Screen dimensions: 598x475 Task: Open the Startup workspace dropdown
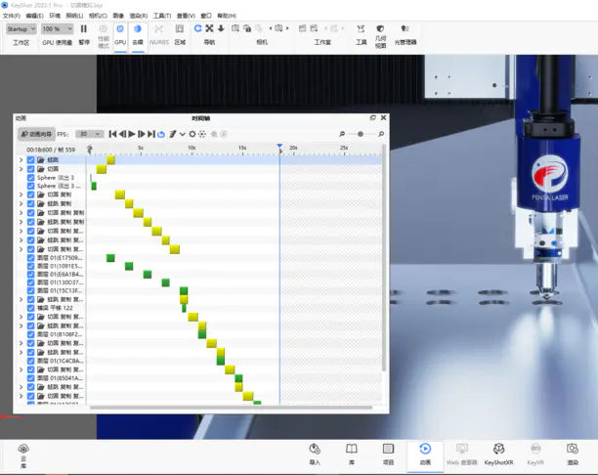[21, 29]
